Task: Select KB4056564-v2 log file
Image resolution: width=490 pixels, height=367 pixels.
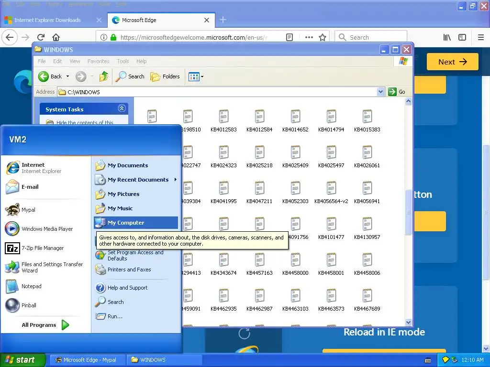Action: coord(331,193)
